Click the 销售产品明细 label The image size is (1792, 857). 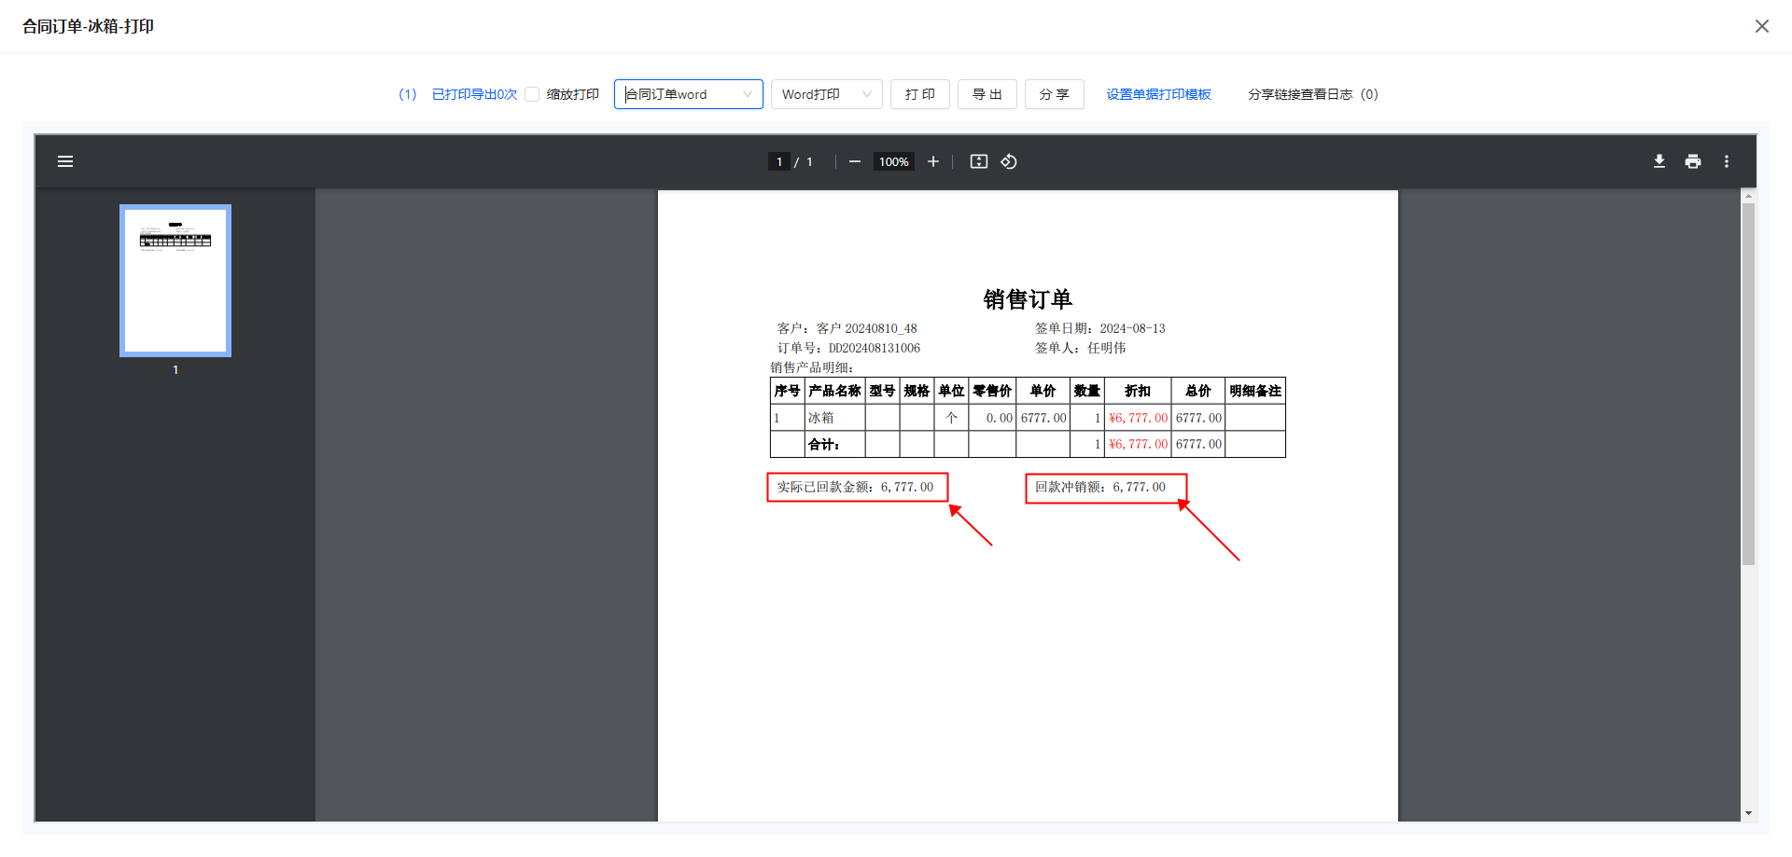(x=811, y=367)
